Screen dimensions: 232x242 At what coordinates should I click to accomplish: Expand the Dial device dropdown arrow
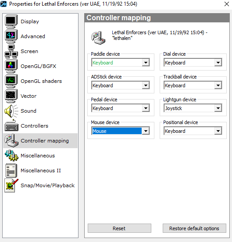[x=218, y=63]
